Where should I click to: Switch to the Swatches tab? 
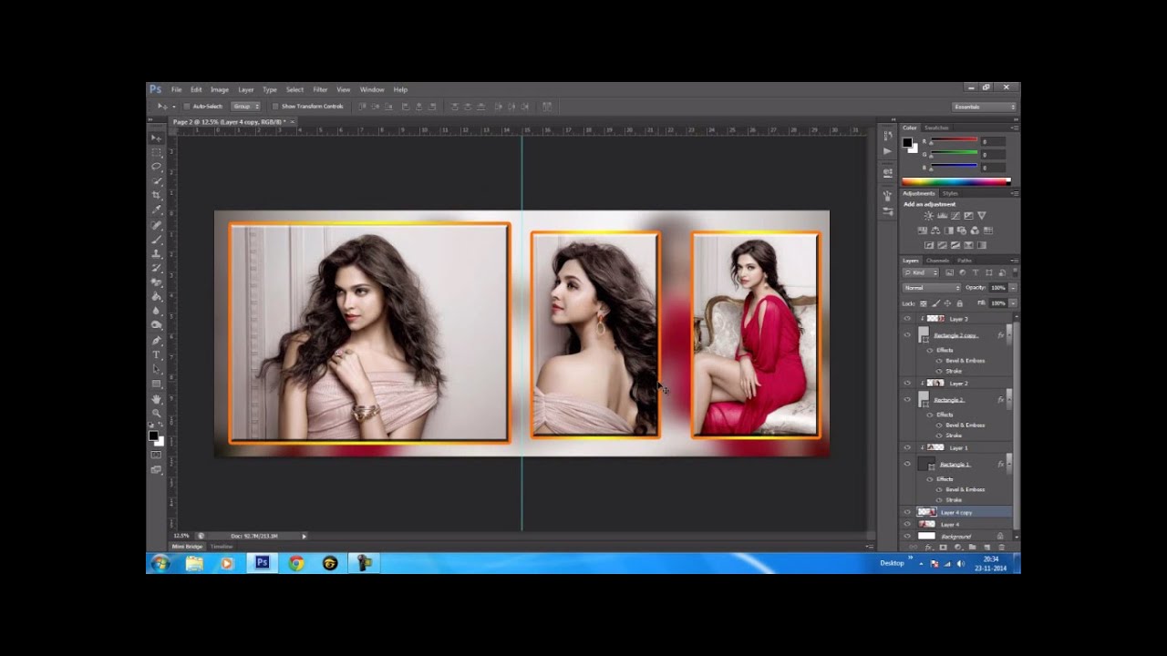pos(936,128)
